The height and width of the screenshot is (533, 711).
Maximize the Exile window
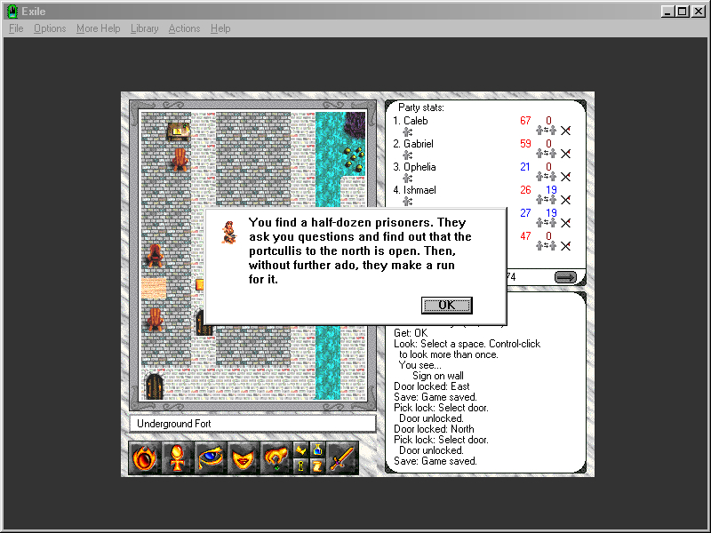click(x=682, y=12)
